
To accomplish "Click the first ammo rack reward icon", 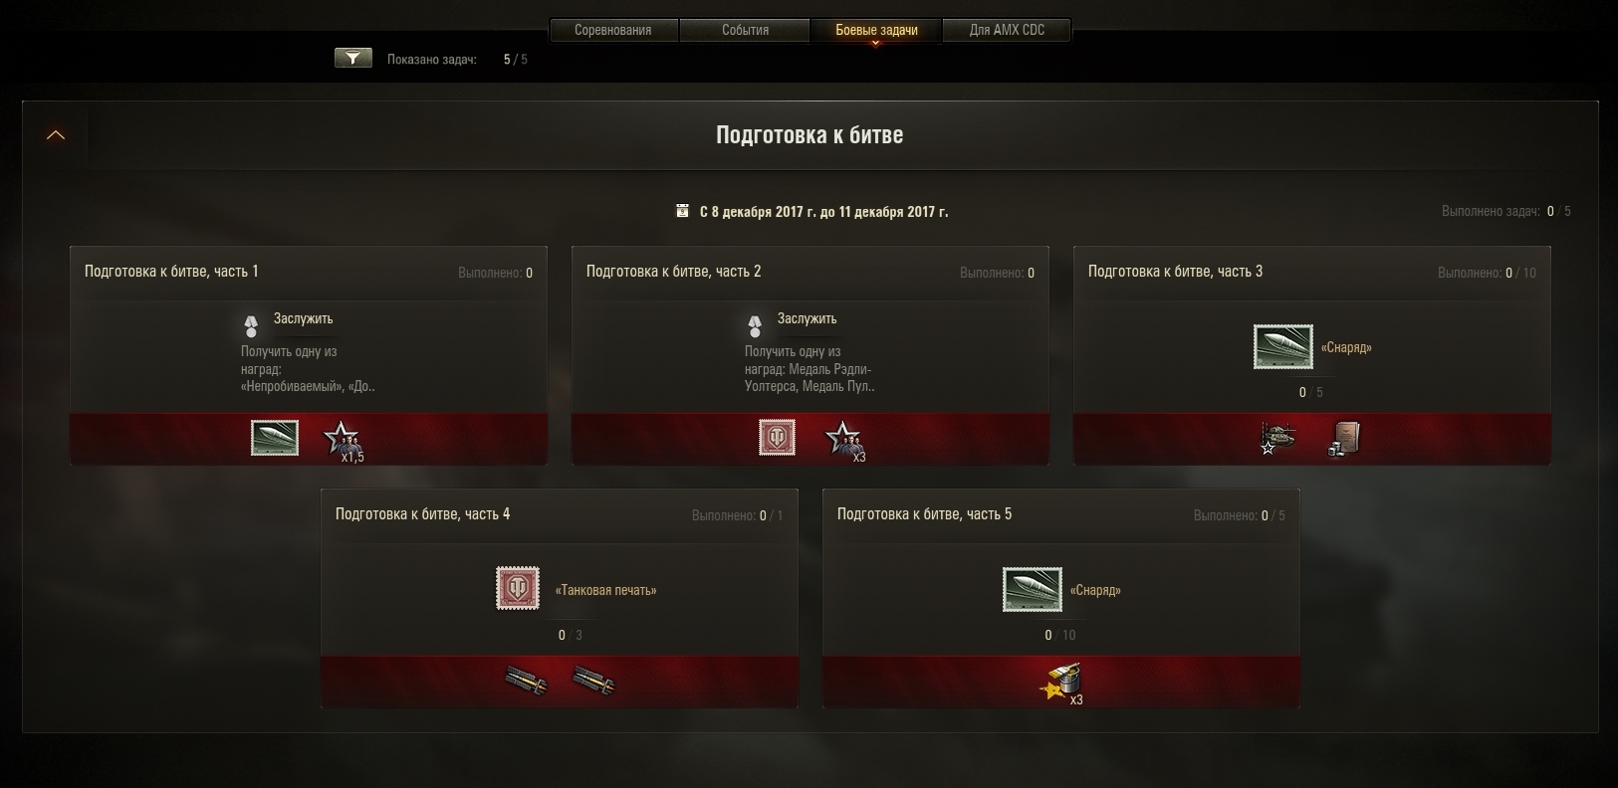I will pyautogui.click(x=526, y=681).
